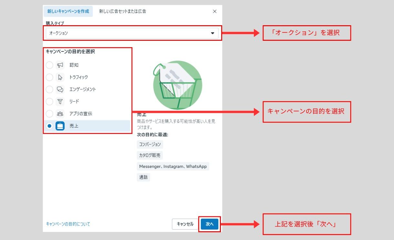Screen dimensions: 394x240
Task: Click the cursor icon for トラフィック
Action: [x=60, y=77]
